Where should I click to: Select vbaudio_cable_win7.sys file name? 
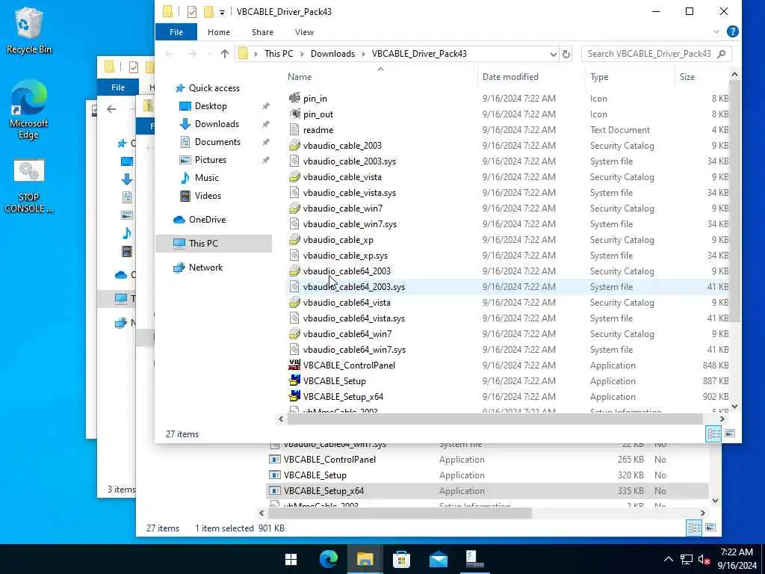click(x=350, y=224)
